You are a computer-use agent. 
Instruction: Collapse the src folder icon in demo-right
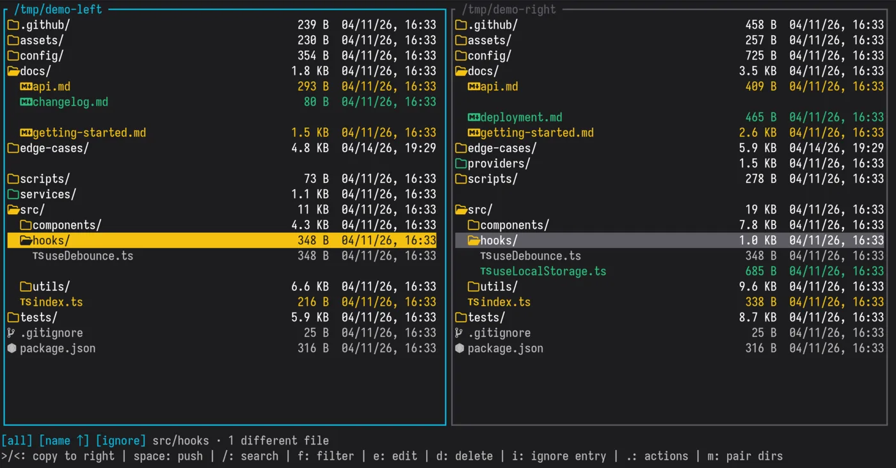pos(461,210)
